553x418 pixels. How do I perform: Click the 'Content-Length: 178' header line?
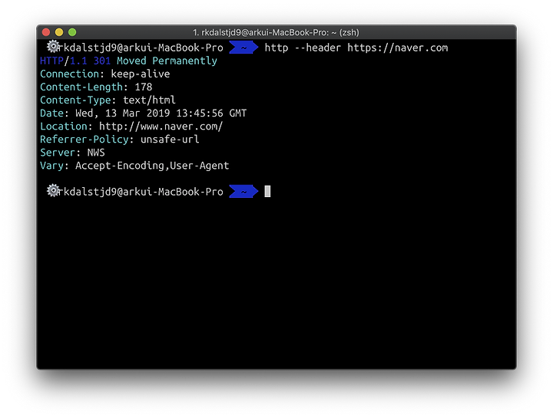click(x=96, y=87)
